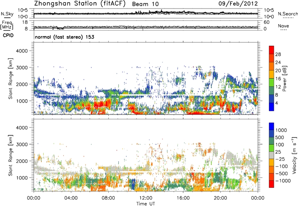The height and width of the screenshot is (206, 298).
Task: Click the '12:00' time axis tick label
Action: 146,198
